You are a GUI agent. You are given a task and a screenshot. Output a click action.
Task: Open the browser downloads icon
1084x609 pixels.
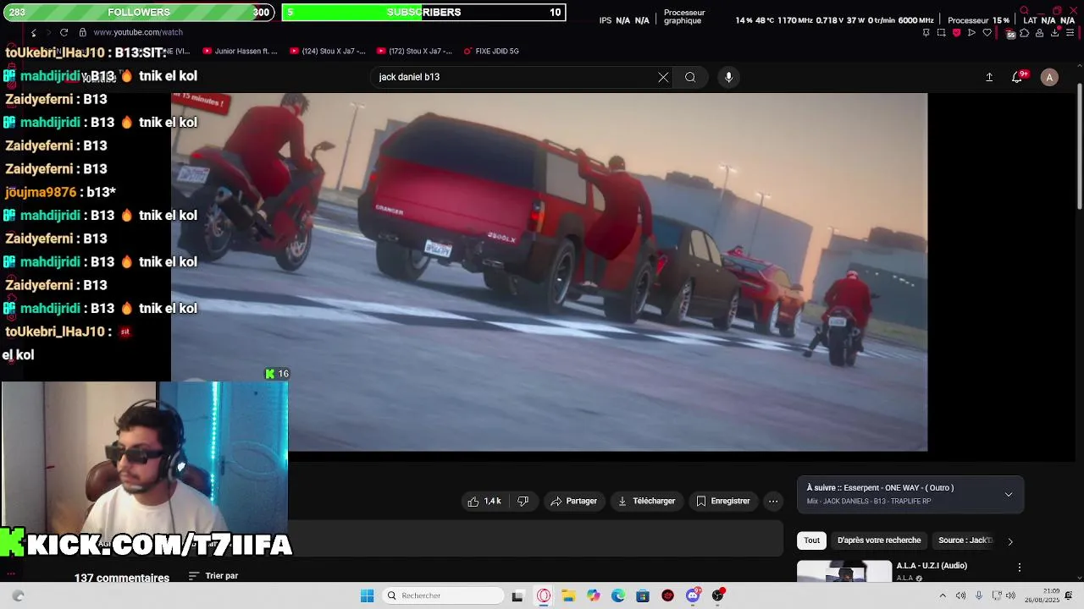click(x=1054, y=33)
